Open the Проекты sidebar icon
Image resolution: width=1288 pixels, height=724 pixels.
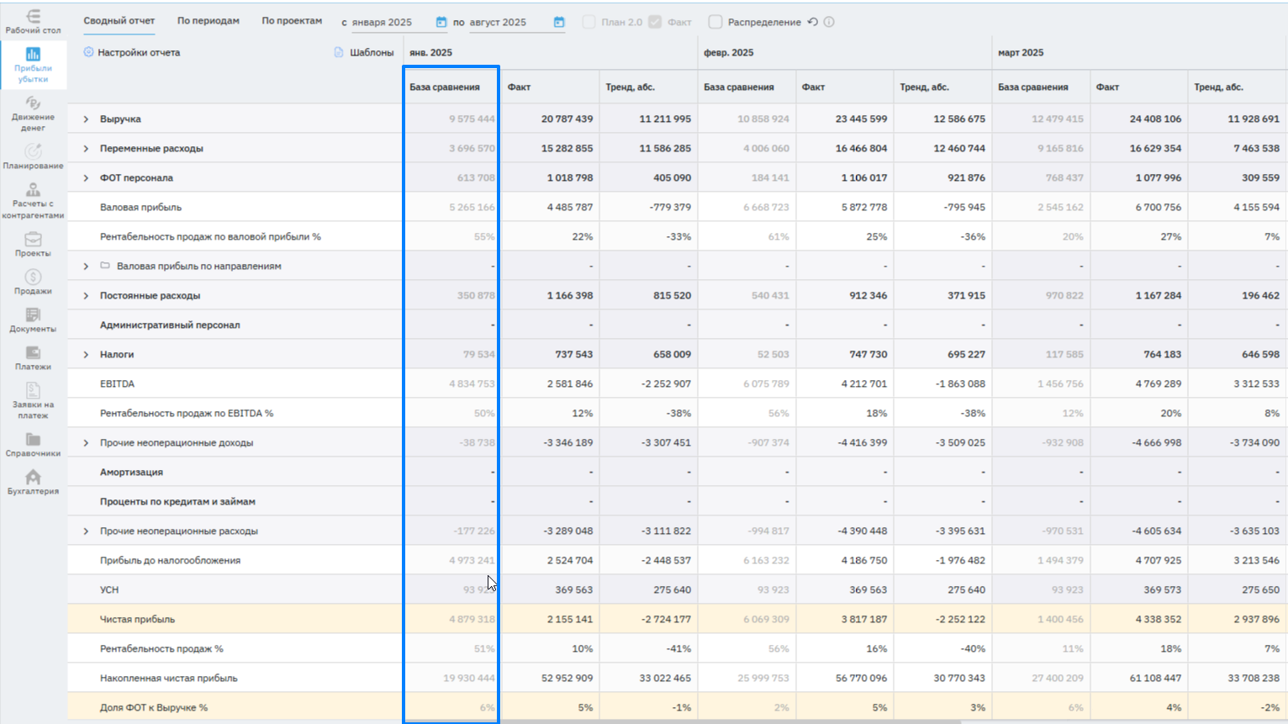(x=33, y=240)
